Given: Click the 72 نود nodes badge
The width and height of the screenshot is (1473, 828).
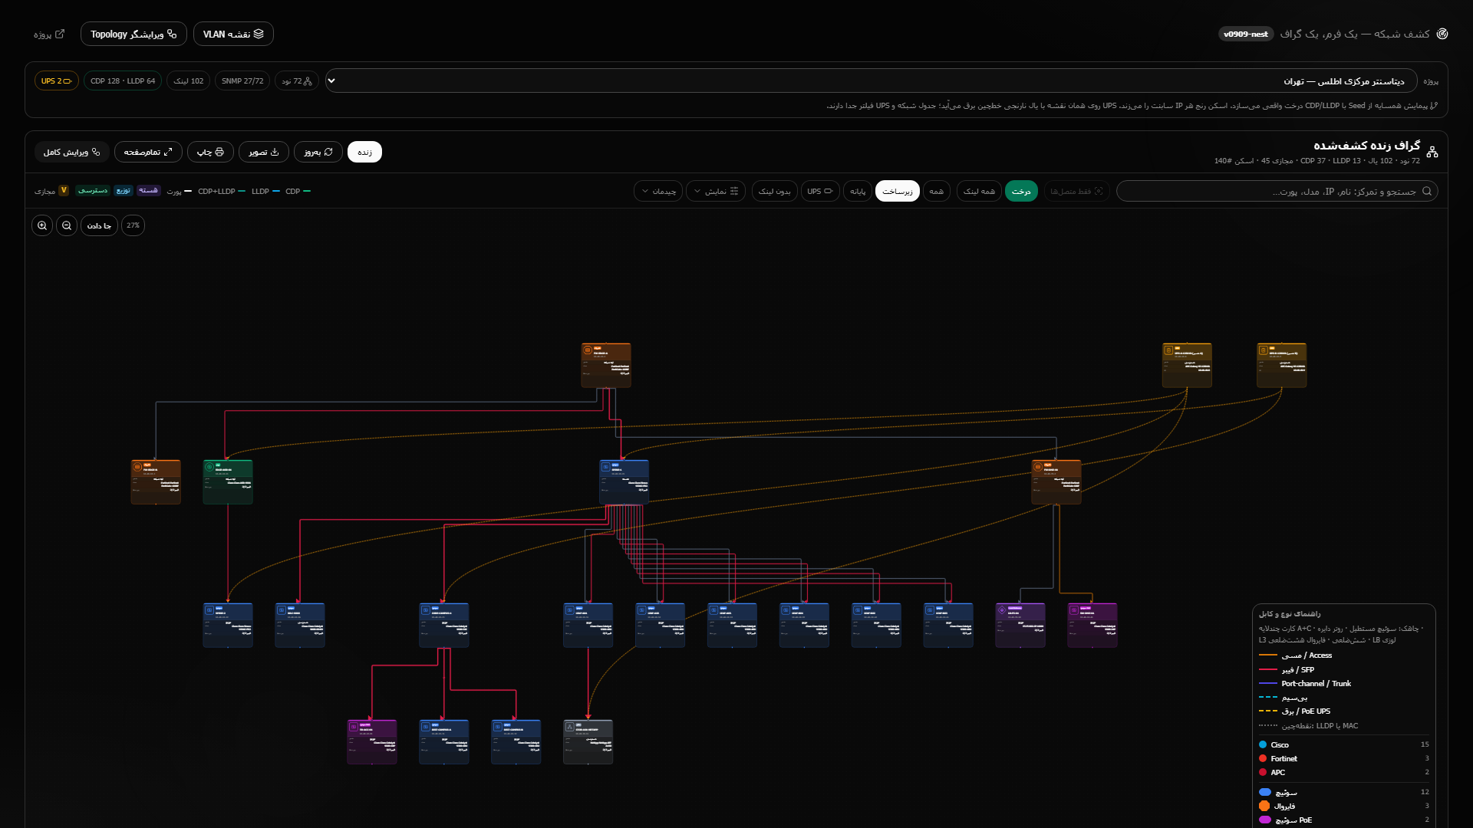Looking at the screenshot, I should [x=297, y=80].
